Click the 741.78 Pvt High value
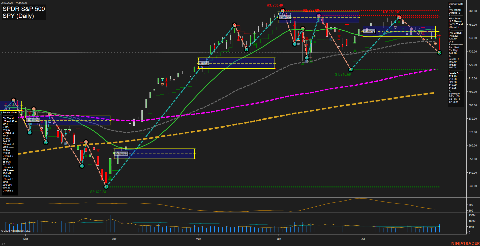The height and width of the screenshot is (246, 480). [453, 53]
